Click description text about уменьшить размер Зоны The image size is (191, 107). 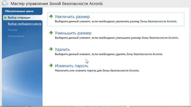[x=117, y=38]
